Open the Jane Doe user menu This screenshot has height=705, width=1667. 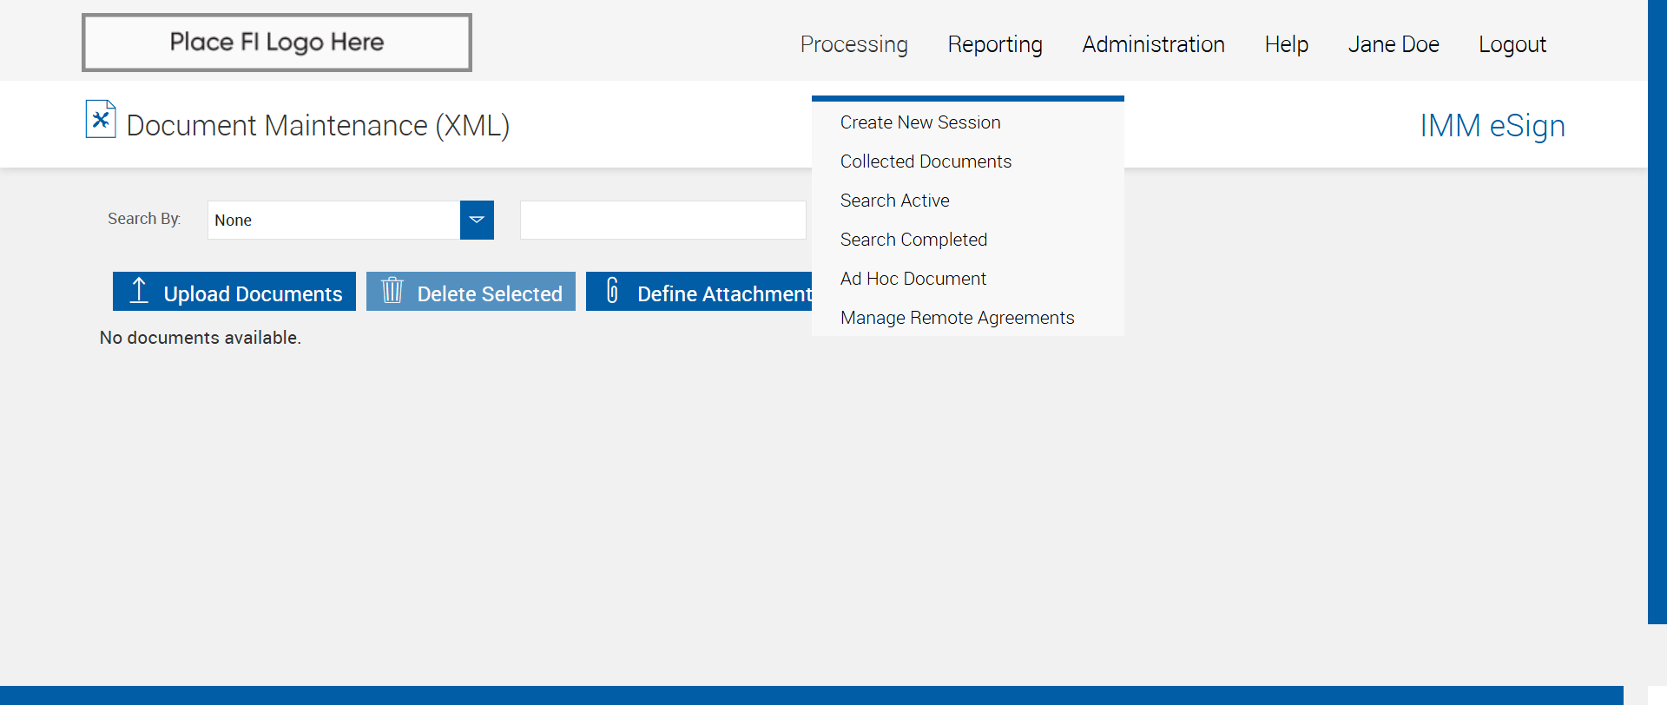pos(1393,44)
